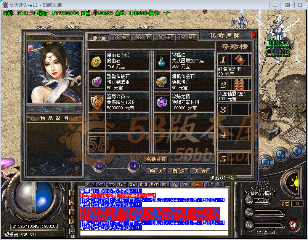308x240 pixels.
Task: Select the 随机传送石 stone icon
Action: pyautogui.click(x=161, y=82)
